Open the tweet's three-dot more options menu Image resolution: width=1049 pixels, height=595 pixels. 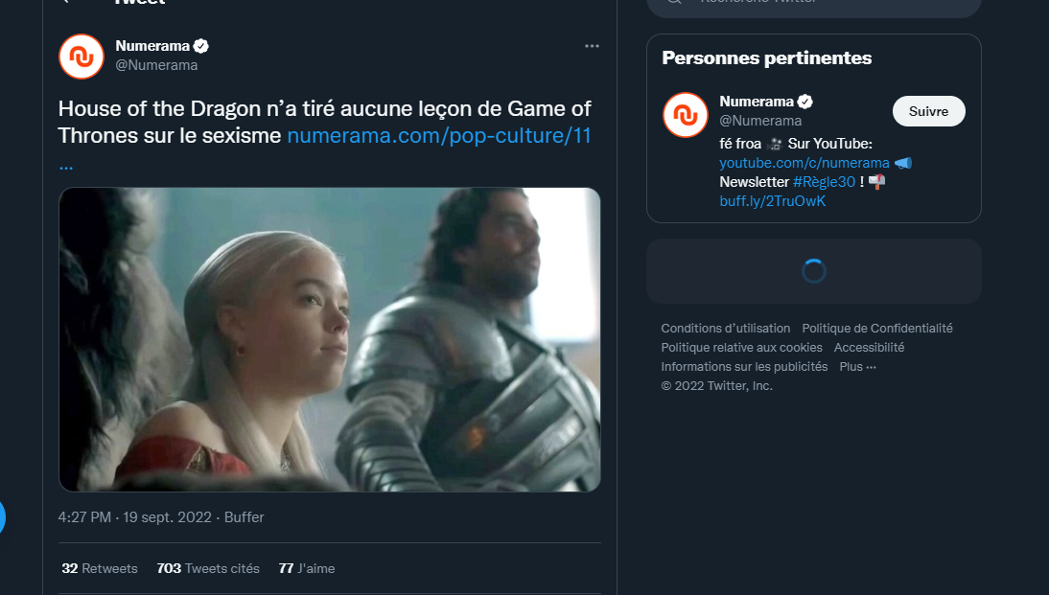tap(592, 46)
